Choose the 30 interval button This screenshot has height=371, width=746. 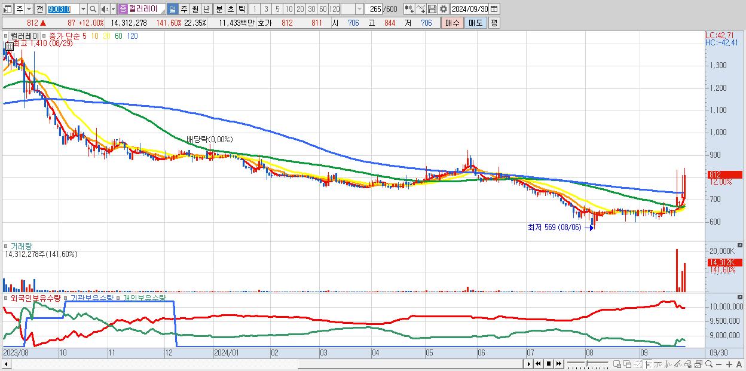pyautogui.click(x=311, y=9)
